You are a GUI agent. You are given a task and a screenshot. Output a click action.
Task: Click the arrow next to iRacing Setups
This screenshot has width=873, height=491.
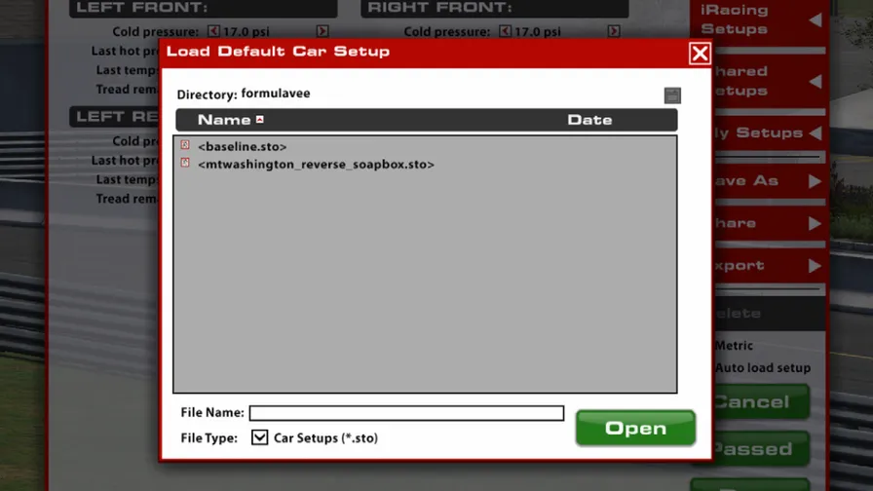(x=816, y=20)
